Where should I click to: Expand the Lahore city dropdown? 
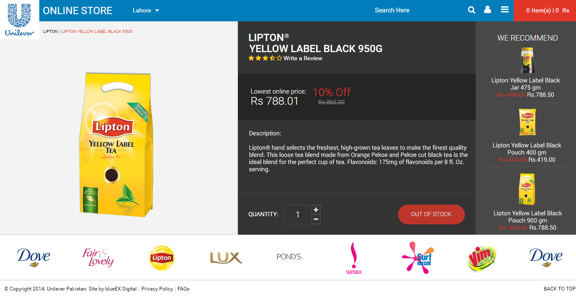pyautogui.click(x=146, y=10)
